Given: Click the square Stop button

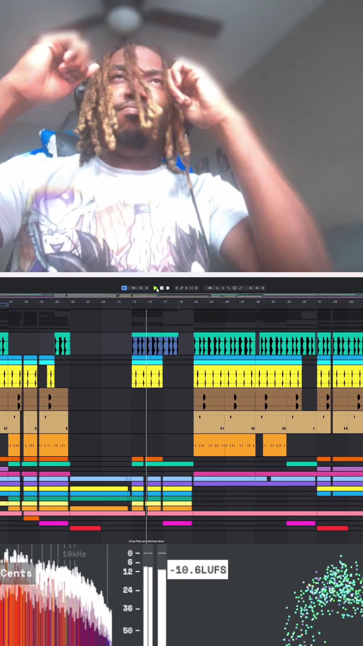Looking at the screenshot, I should pos(162,288).
